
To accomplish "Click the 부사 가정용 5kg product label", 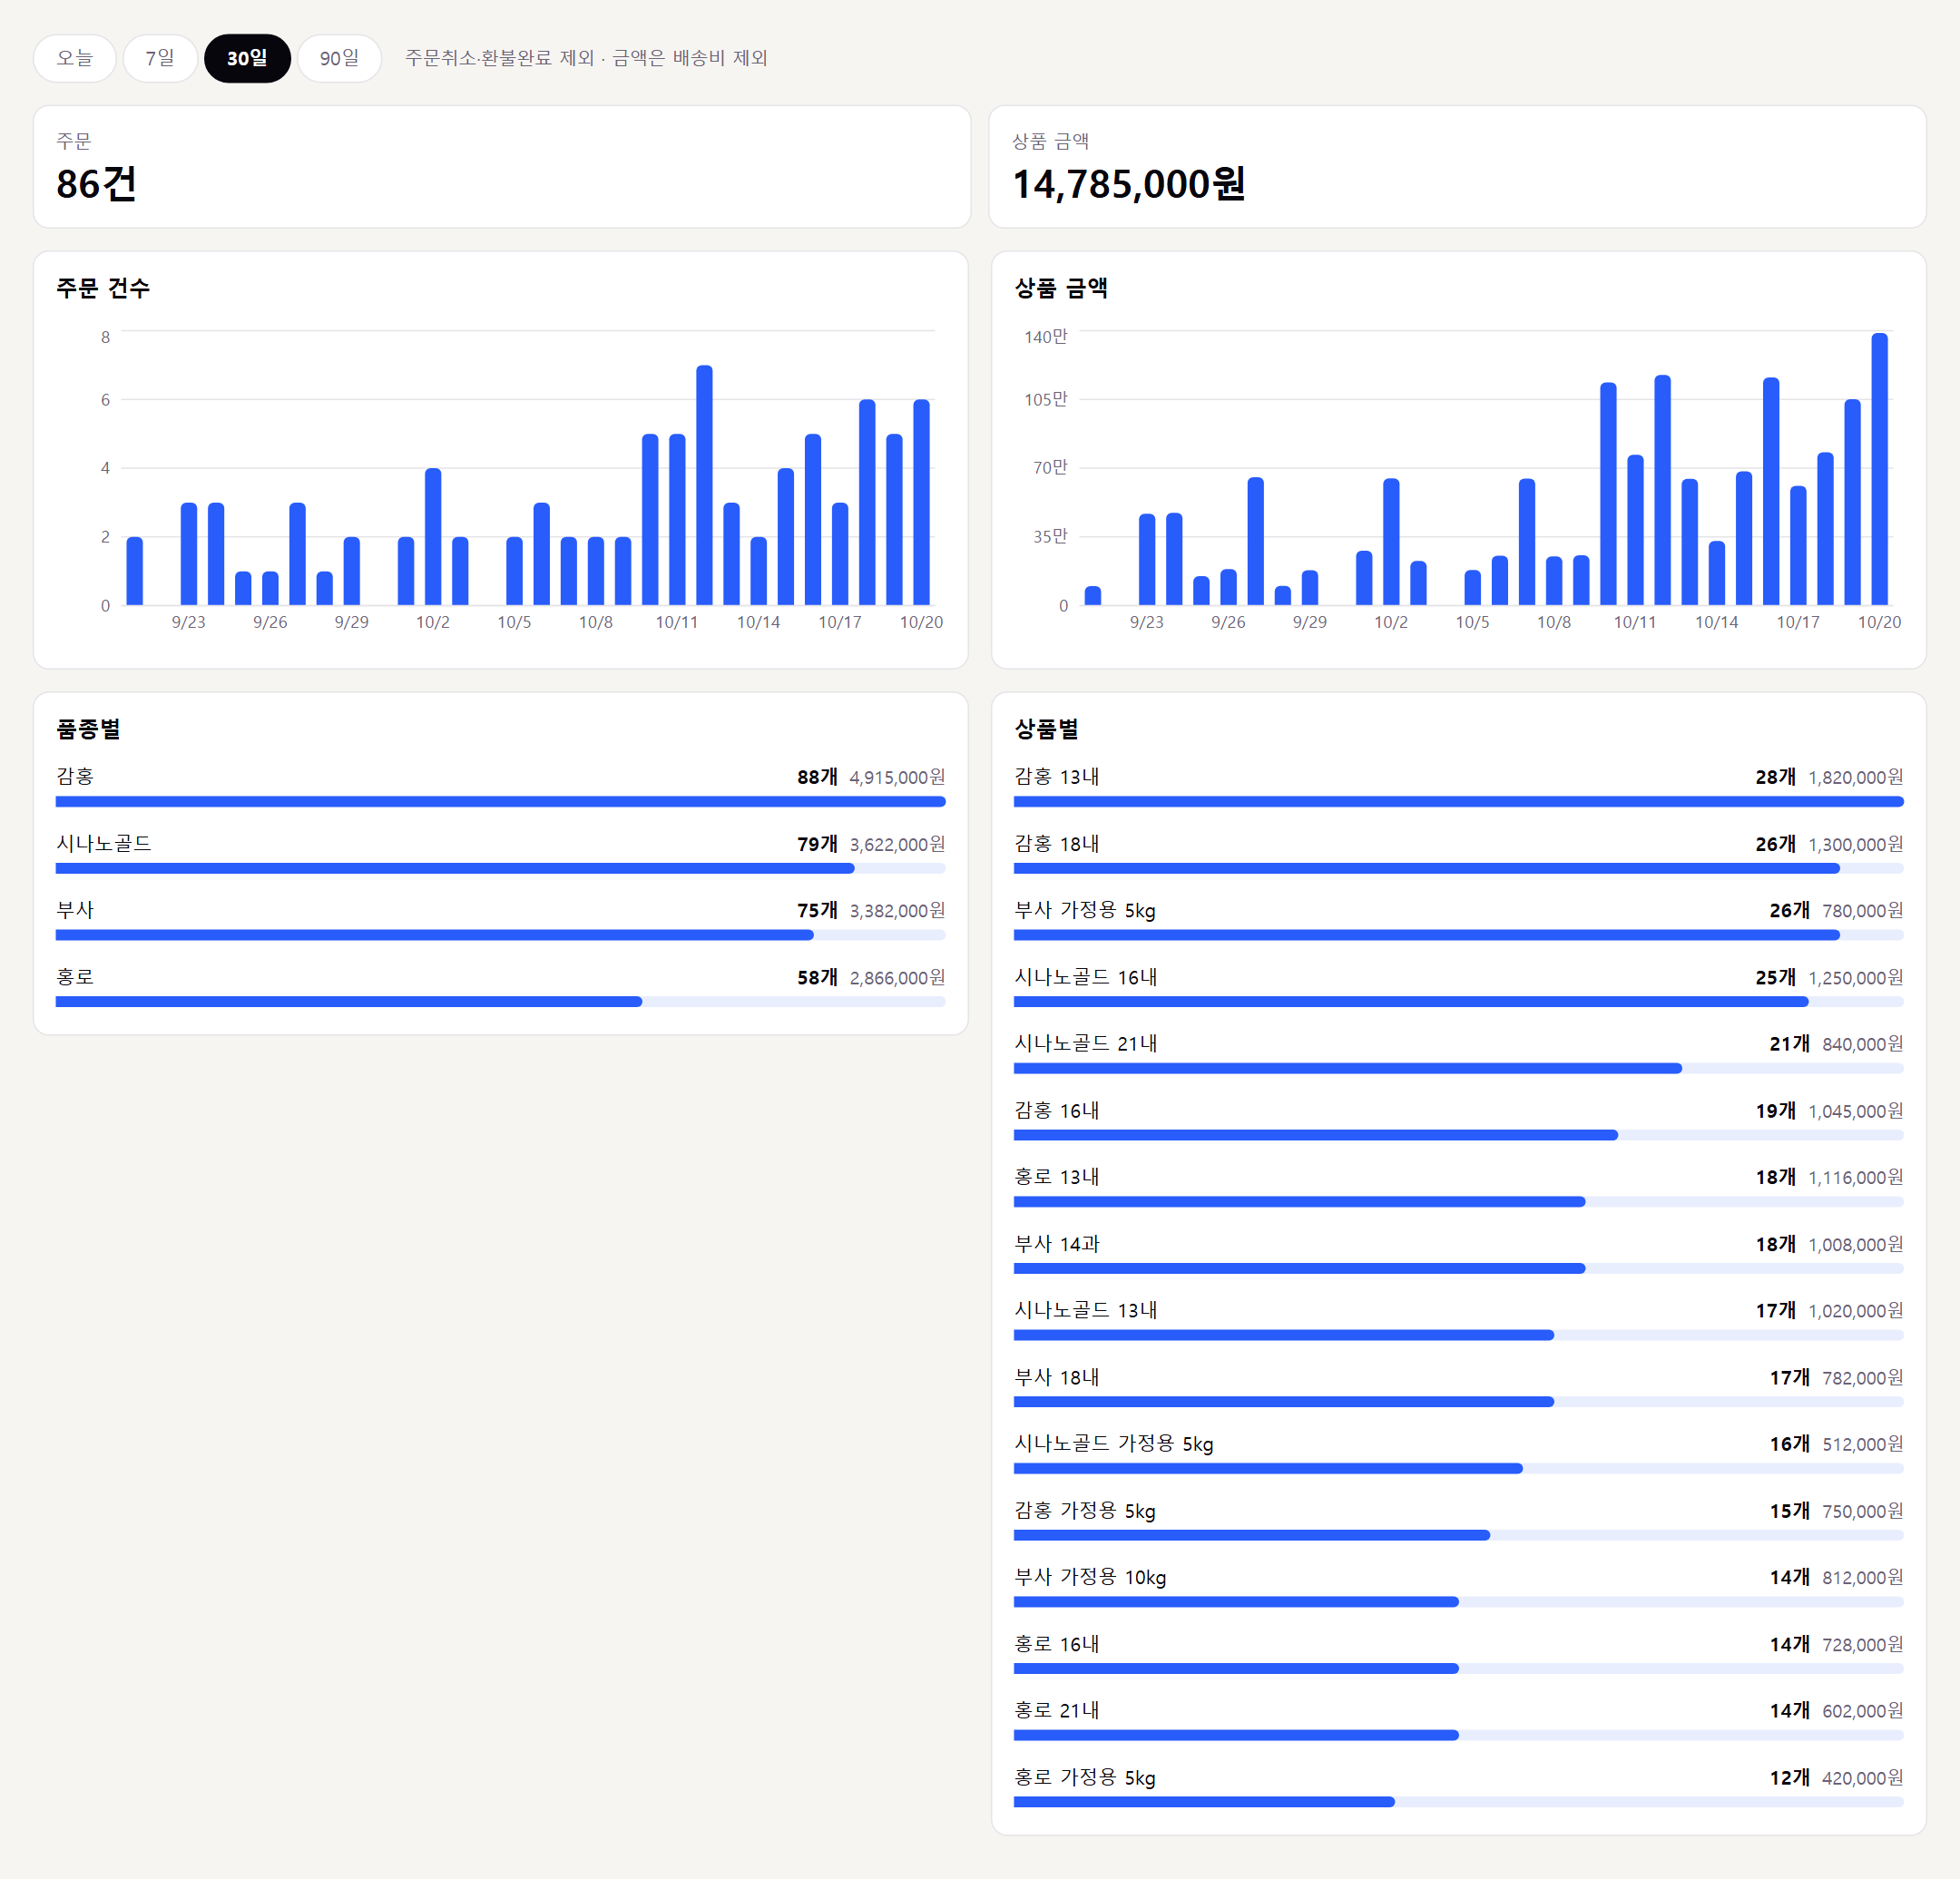I will pos(1085,910).
